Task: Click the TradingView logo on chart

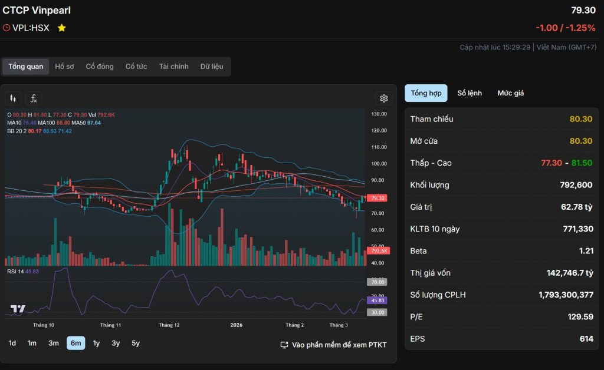Action: tap(18, 309)
